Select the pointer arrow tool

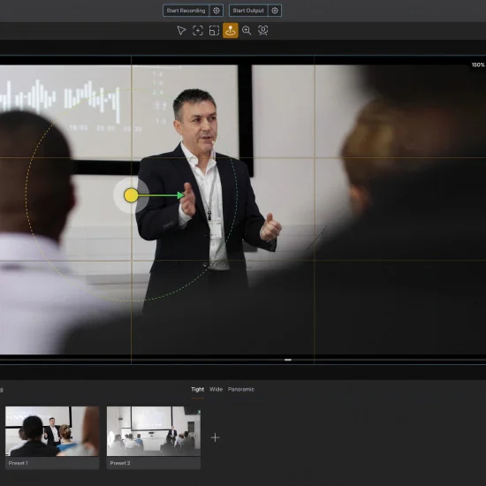click(181, 30)
